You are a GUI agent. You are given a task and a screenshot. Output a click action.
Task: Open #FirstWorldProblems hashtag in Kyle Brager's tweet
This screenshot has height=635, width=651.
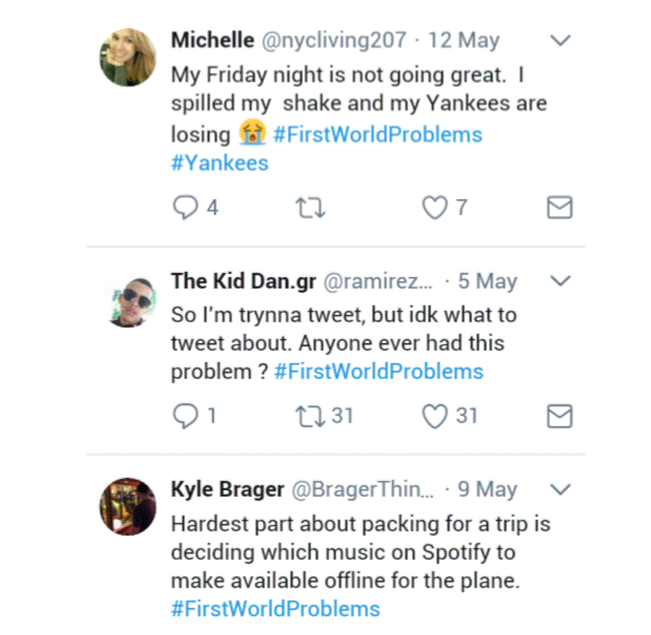(275, 608)
